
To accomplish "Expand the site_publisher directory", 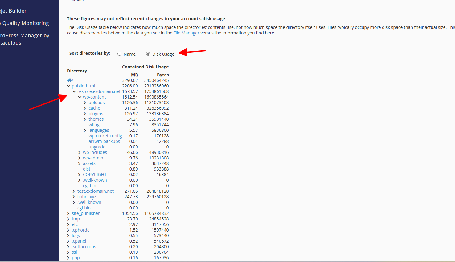I will (x=68, y=213).
